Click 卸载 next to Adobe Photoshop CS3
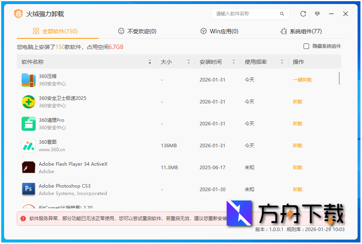 [297, 189]
